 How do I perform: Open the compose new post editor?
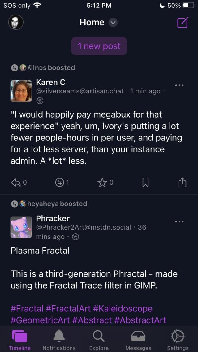[x=183, y=22]
